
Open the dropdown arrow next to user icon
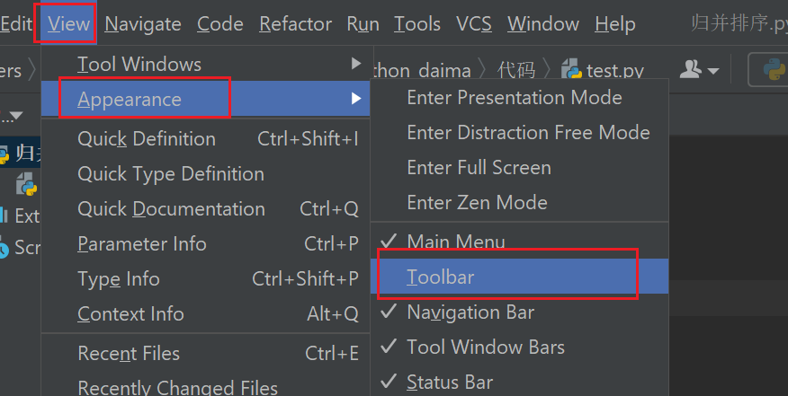712,71
